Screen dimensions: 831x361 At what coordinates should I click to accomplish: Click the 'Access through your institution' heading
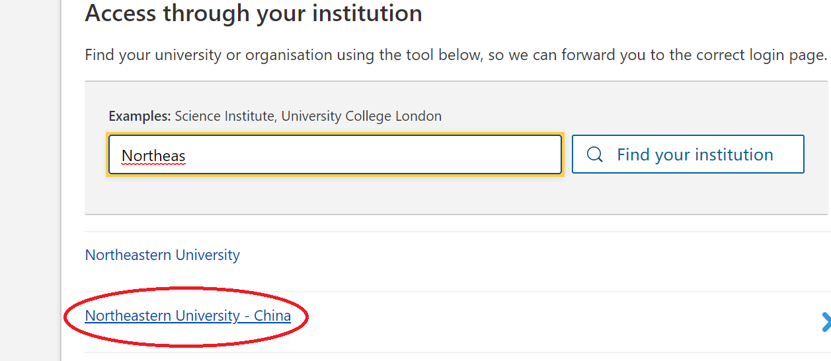[253, 13]
